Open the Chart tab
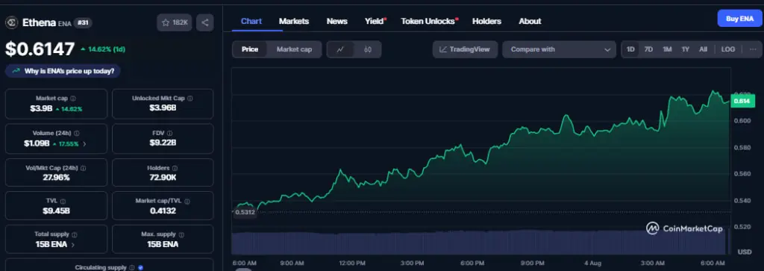Viewport: 764px width, 271px height. (x=251, y=21)
